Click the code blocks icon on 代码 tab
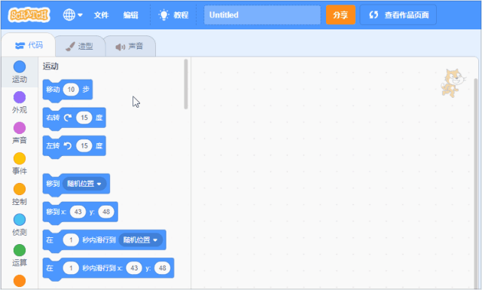The height and width of the screenshot is (290, 482). [20, 46]
